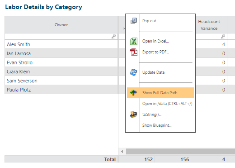Click the Headcount Variance column header

coord(209,25)
